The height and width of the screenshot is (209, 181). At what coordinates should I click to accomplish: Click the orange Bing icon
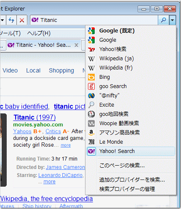(91, 77)
